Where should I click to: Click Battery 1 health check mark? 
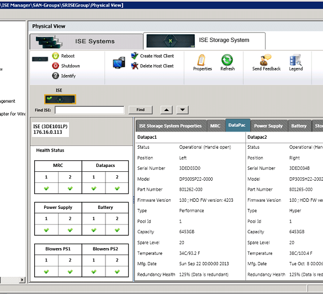(94, 230)
